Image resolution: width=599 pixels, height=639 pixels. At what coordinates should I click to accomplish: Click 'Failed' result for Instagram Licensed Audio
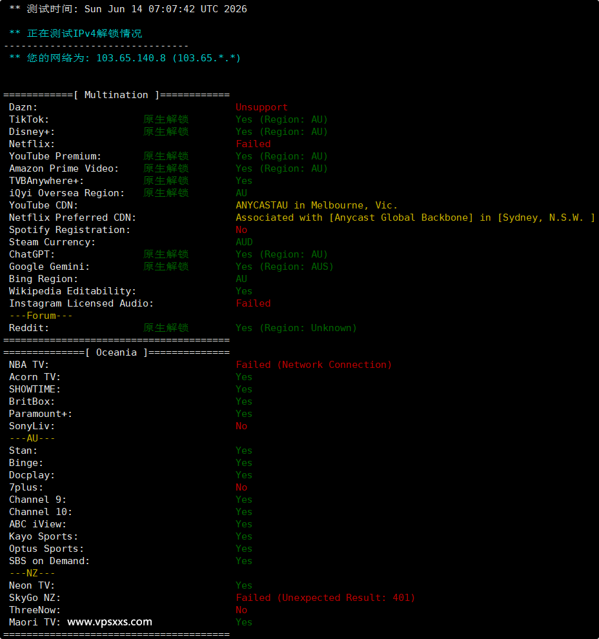pos(253,303)
